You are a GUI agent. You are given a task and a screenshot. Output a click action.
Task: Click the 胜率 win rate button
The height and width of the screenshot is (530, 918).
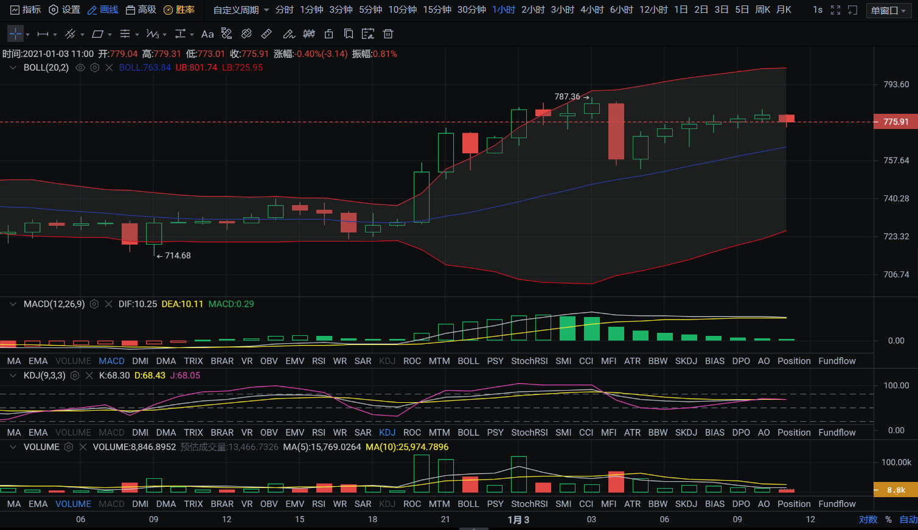pos(179,10)
